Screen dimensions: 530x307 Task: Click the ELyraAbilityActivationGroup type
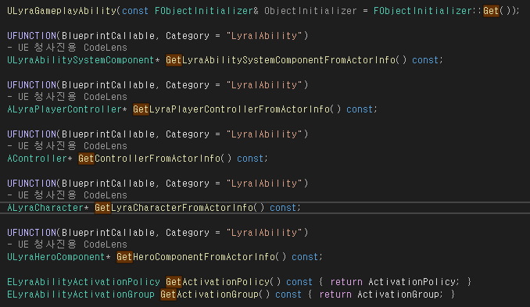pos(81,295)
